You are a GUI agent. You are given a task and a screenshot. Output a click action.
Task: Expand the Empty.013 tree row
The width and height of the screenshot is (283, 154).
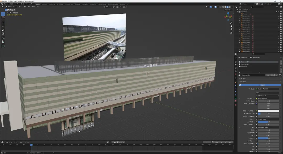click(x=240, y=43)
